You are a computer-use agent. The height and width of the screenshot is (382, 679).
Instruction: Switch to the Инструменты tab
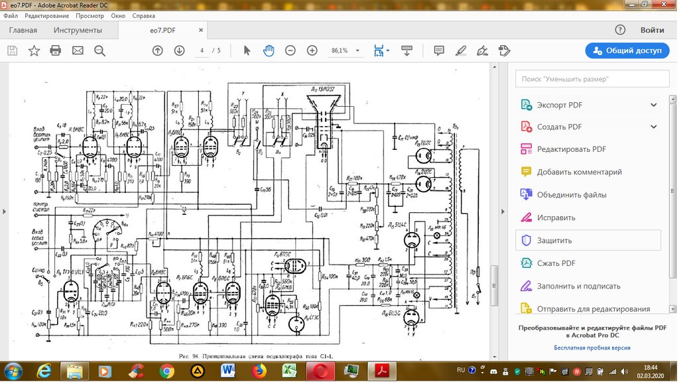click(78, 31)
